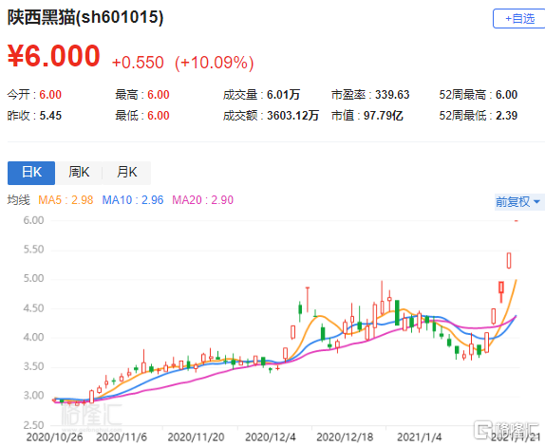Click the latest limit-up candle at 6.00

pyautogui.click(x=517, y=221)
